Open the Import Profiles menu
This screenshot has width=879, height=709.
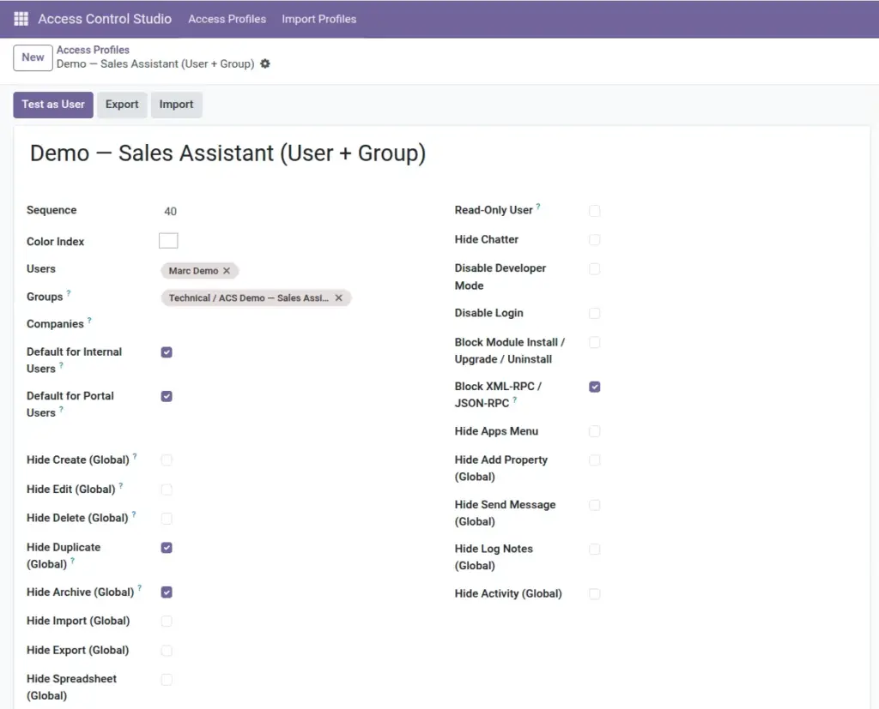[x=319, y=19]
